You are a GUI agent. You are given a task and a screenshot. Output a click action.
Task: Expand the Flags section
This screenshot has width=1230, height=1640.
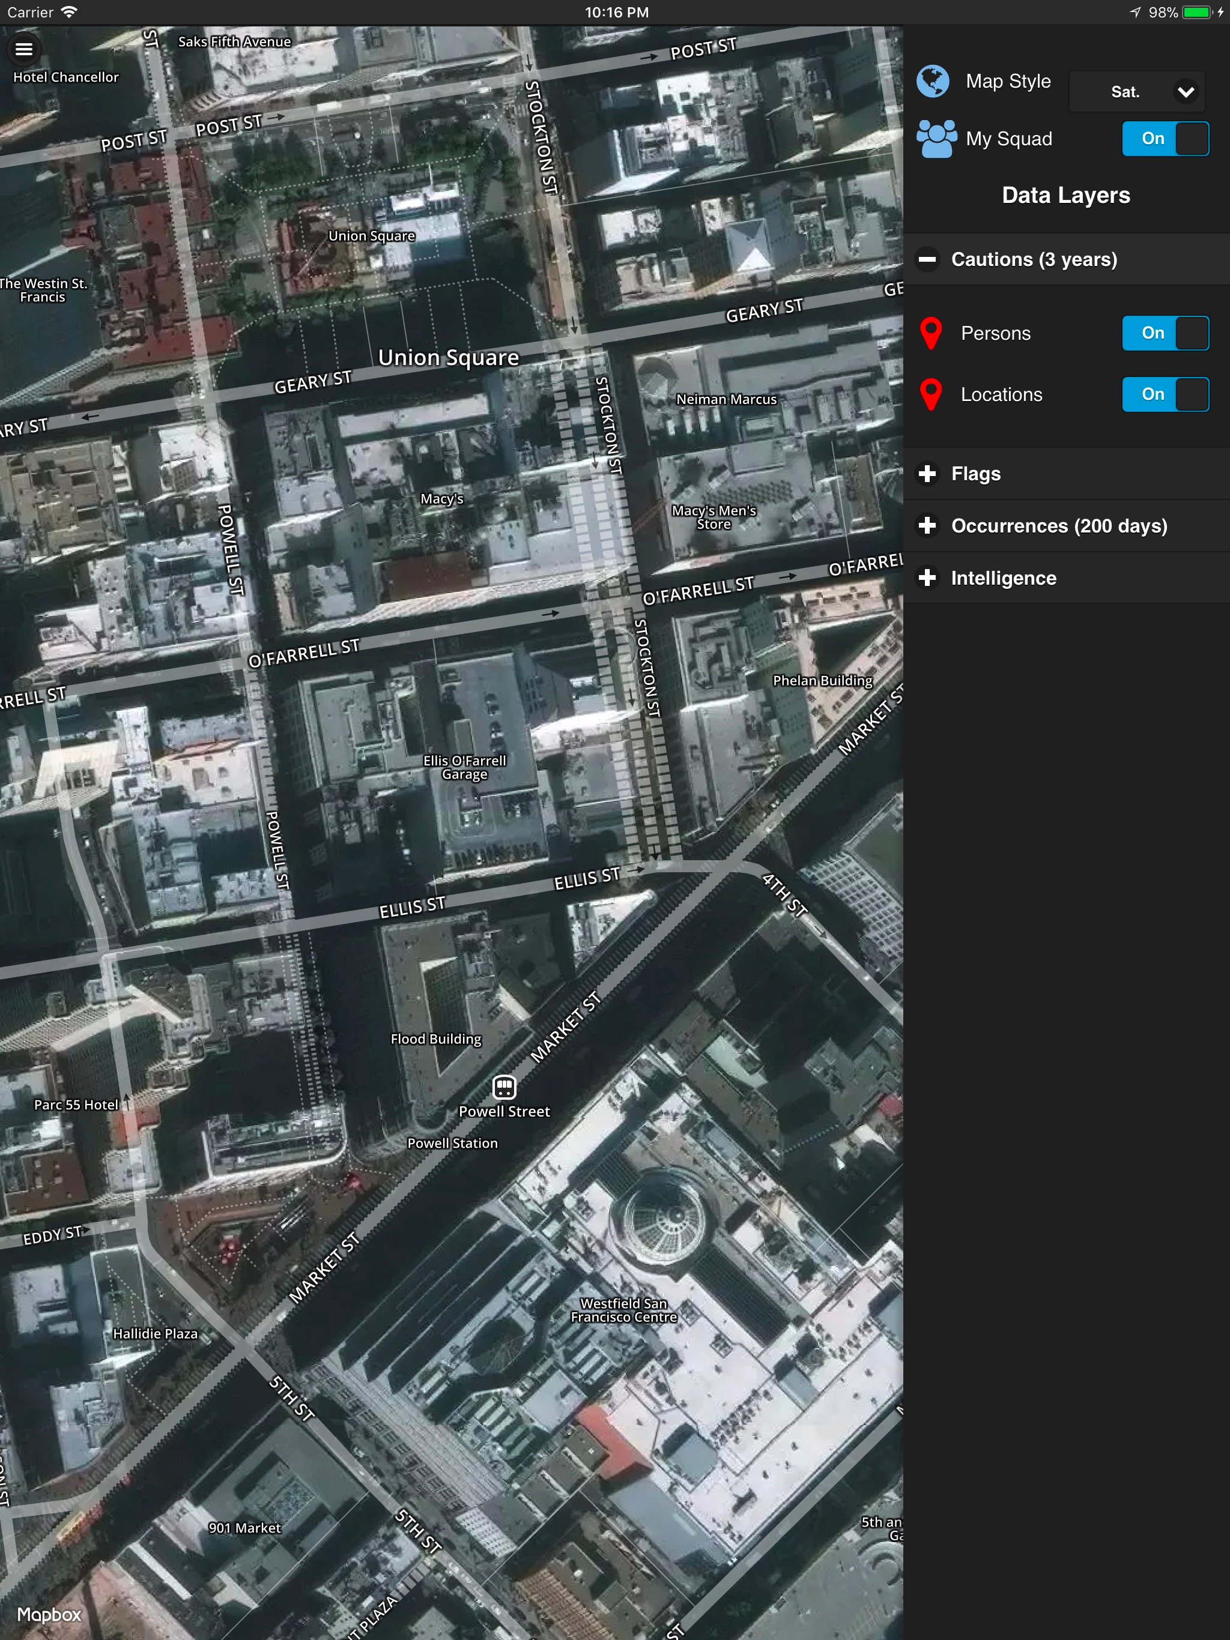click(x=1066, y=474)
